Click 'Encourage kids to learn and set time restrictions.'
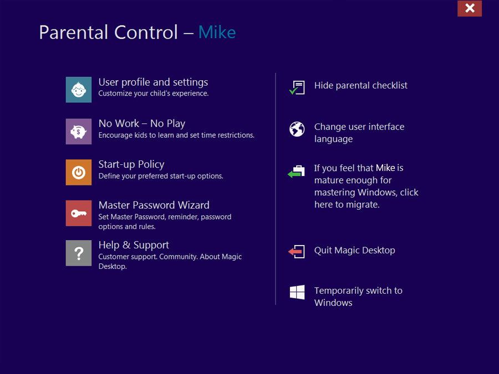This screenshot has width=499, height=374. [176, 135]
